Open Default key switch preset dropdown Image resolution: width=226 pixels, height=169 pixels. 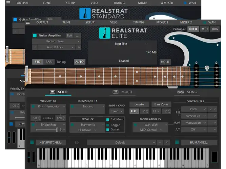(122, 142)
